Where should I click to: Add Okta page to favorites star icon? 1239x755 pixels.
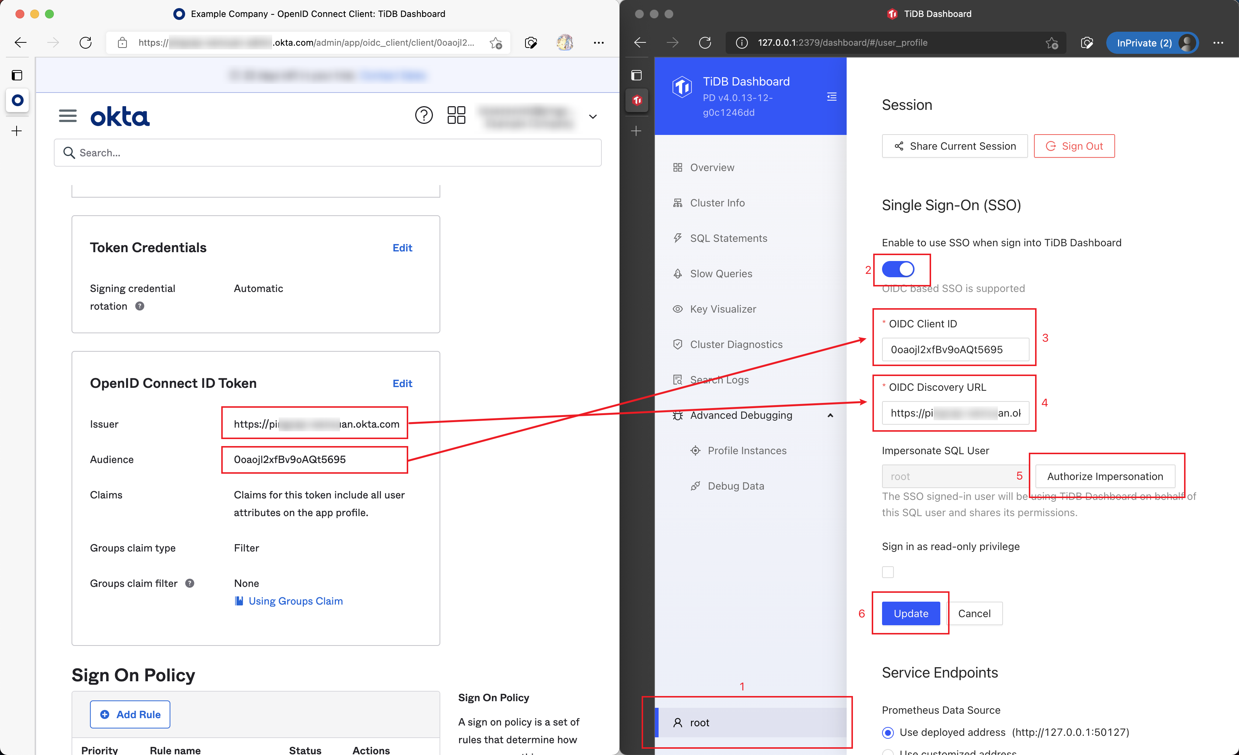click(496, 43)
